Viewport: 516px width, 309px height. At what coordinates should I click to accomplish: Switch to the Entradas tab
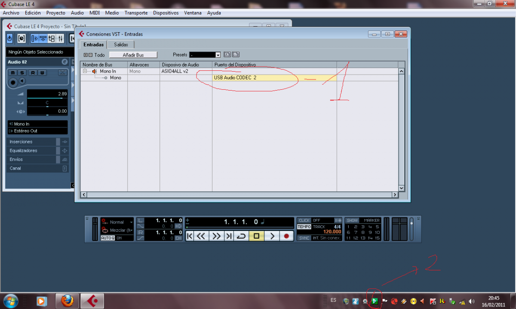[94, 45]
